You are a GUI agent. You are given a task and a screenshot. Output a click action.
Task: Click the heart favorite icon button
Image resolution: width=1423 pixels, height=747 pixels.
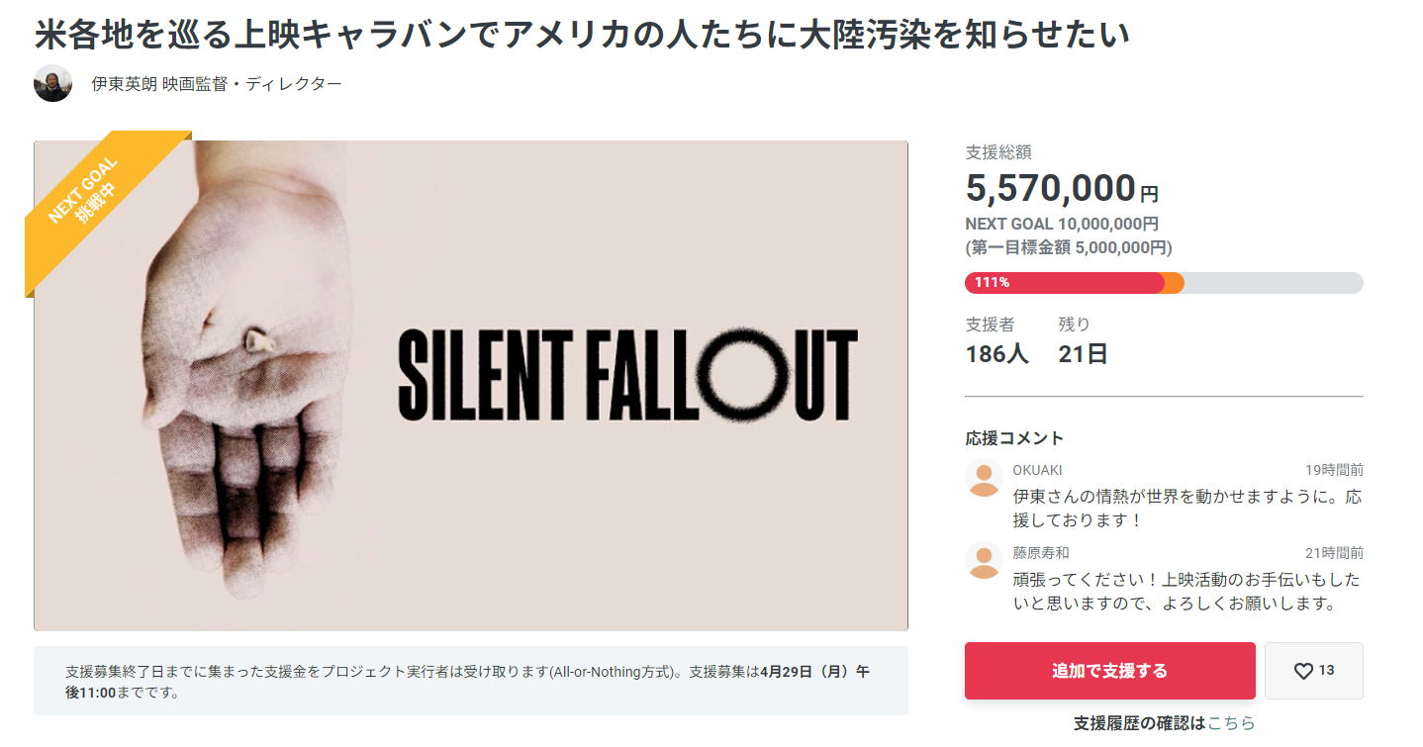click(x=1313, y=671)
